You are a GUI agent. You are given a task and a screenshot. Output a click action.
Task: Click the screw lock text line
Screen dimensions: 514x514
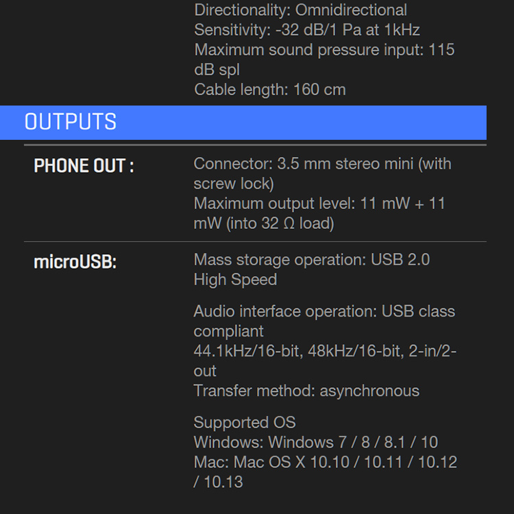click(234, 184)
